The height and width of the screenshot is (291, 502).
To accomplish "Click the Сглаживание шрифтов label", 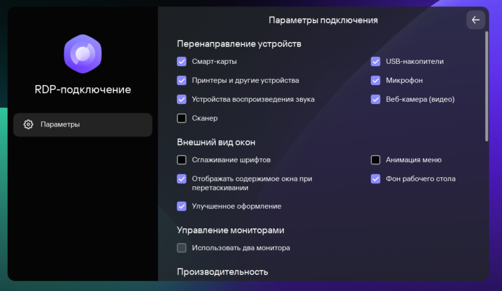I will click(x=231, y=160).
